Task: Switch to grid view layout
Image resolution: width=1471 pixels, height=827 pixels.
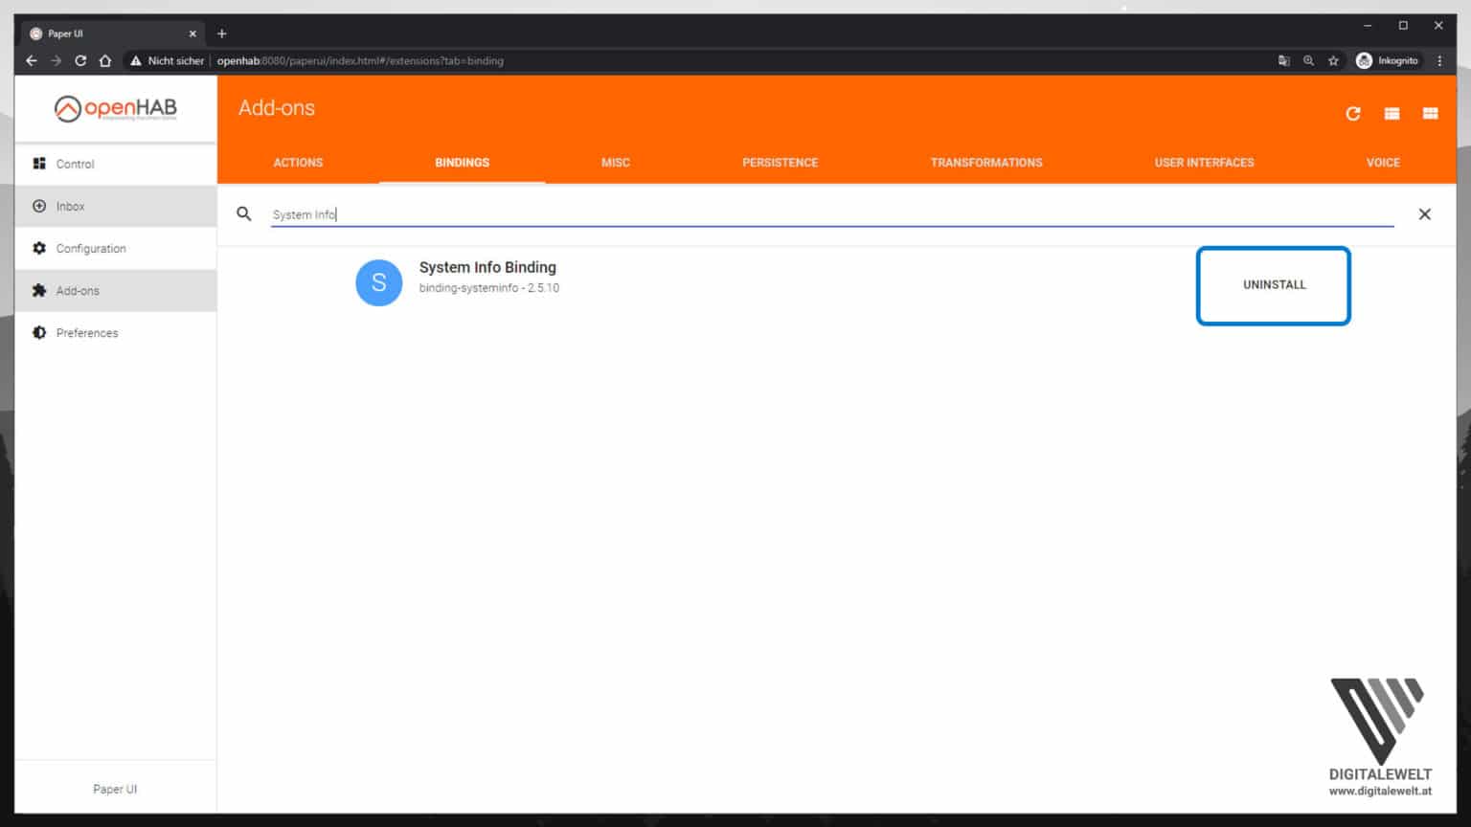Action: 1430,113
